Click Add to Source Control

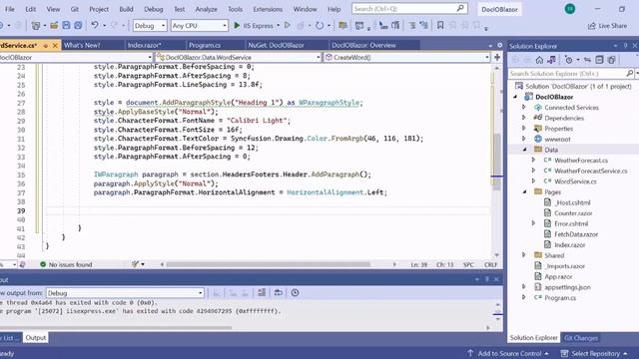point(508,353)
